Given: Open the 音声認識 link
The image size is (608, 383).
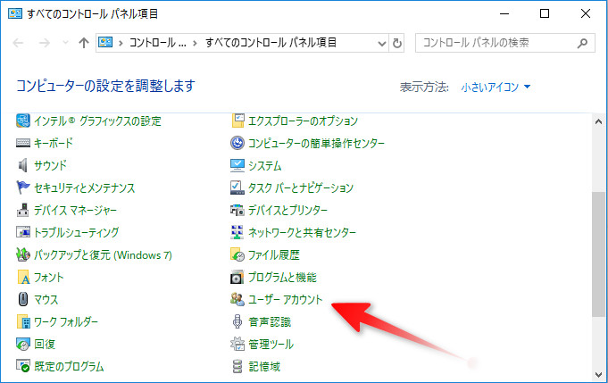Looking at the screenshot, I should 269,321.
